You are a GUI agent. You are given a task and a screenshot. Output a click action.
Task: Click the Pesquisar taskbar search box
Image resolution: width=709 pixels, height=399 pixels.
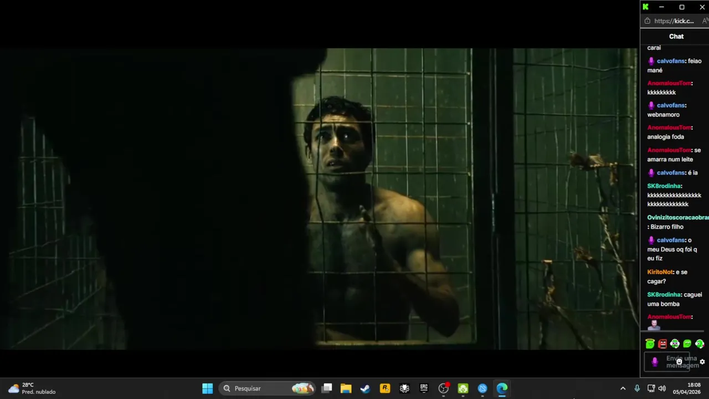268,388
